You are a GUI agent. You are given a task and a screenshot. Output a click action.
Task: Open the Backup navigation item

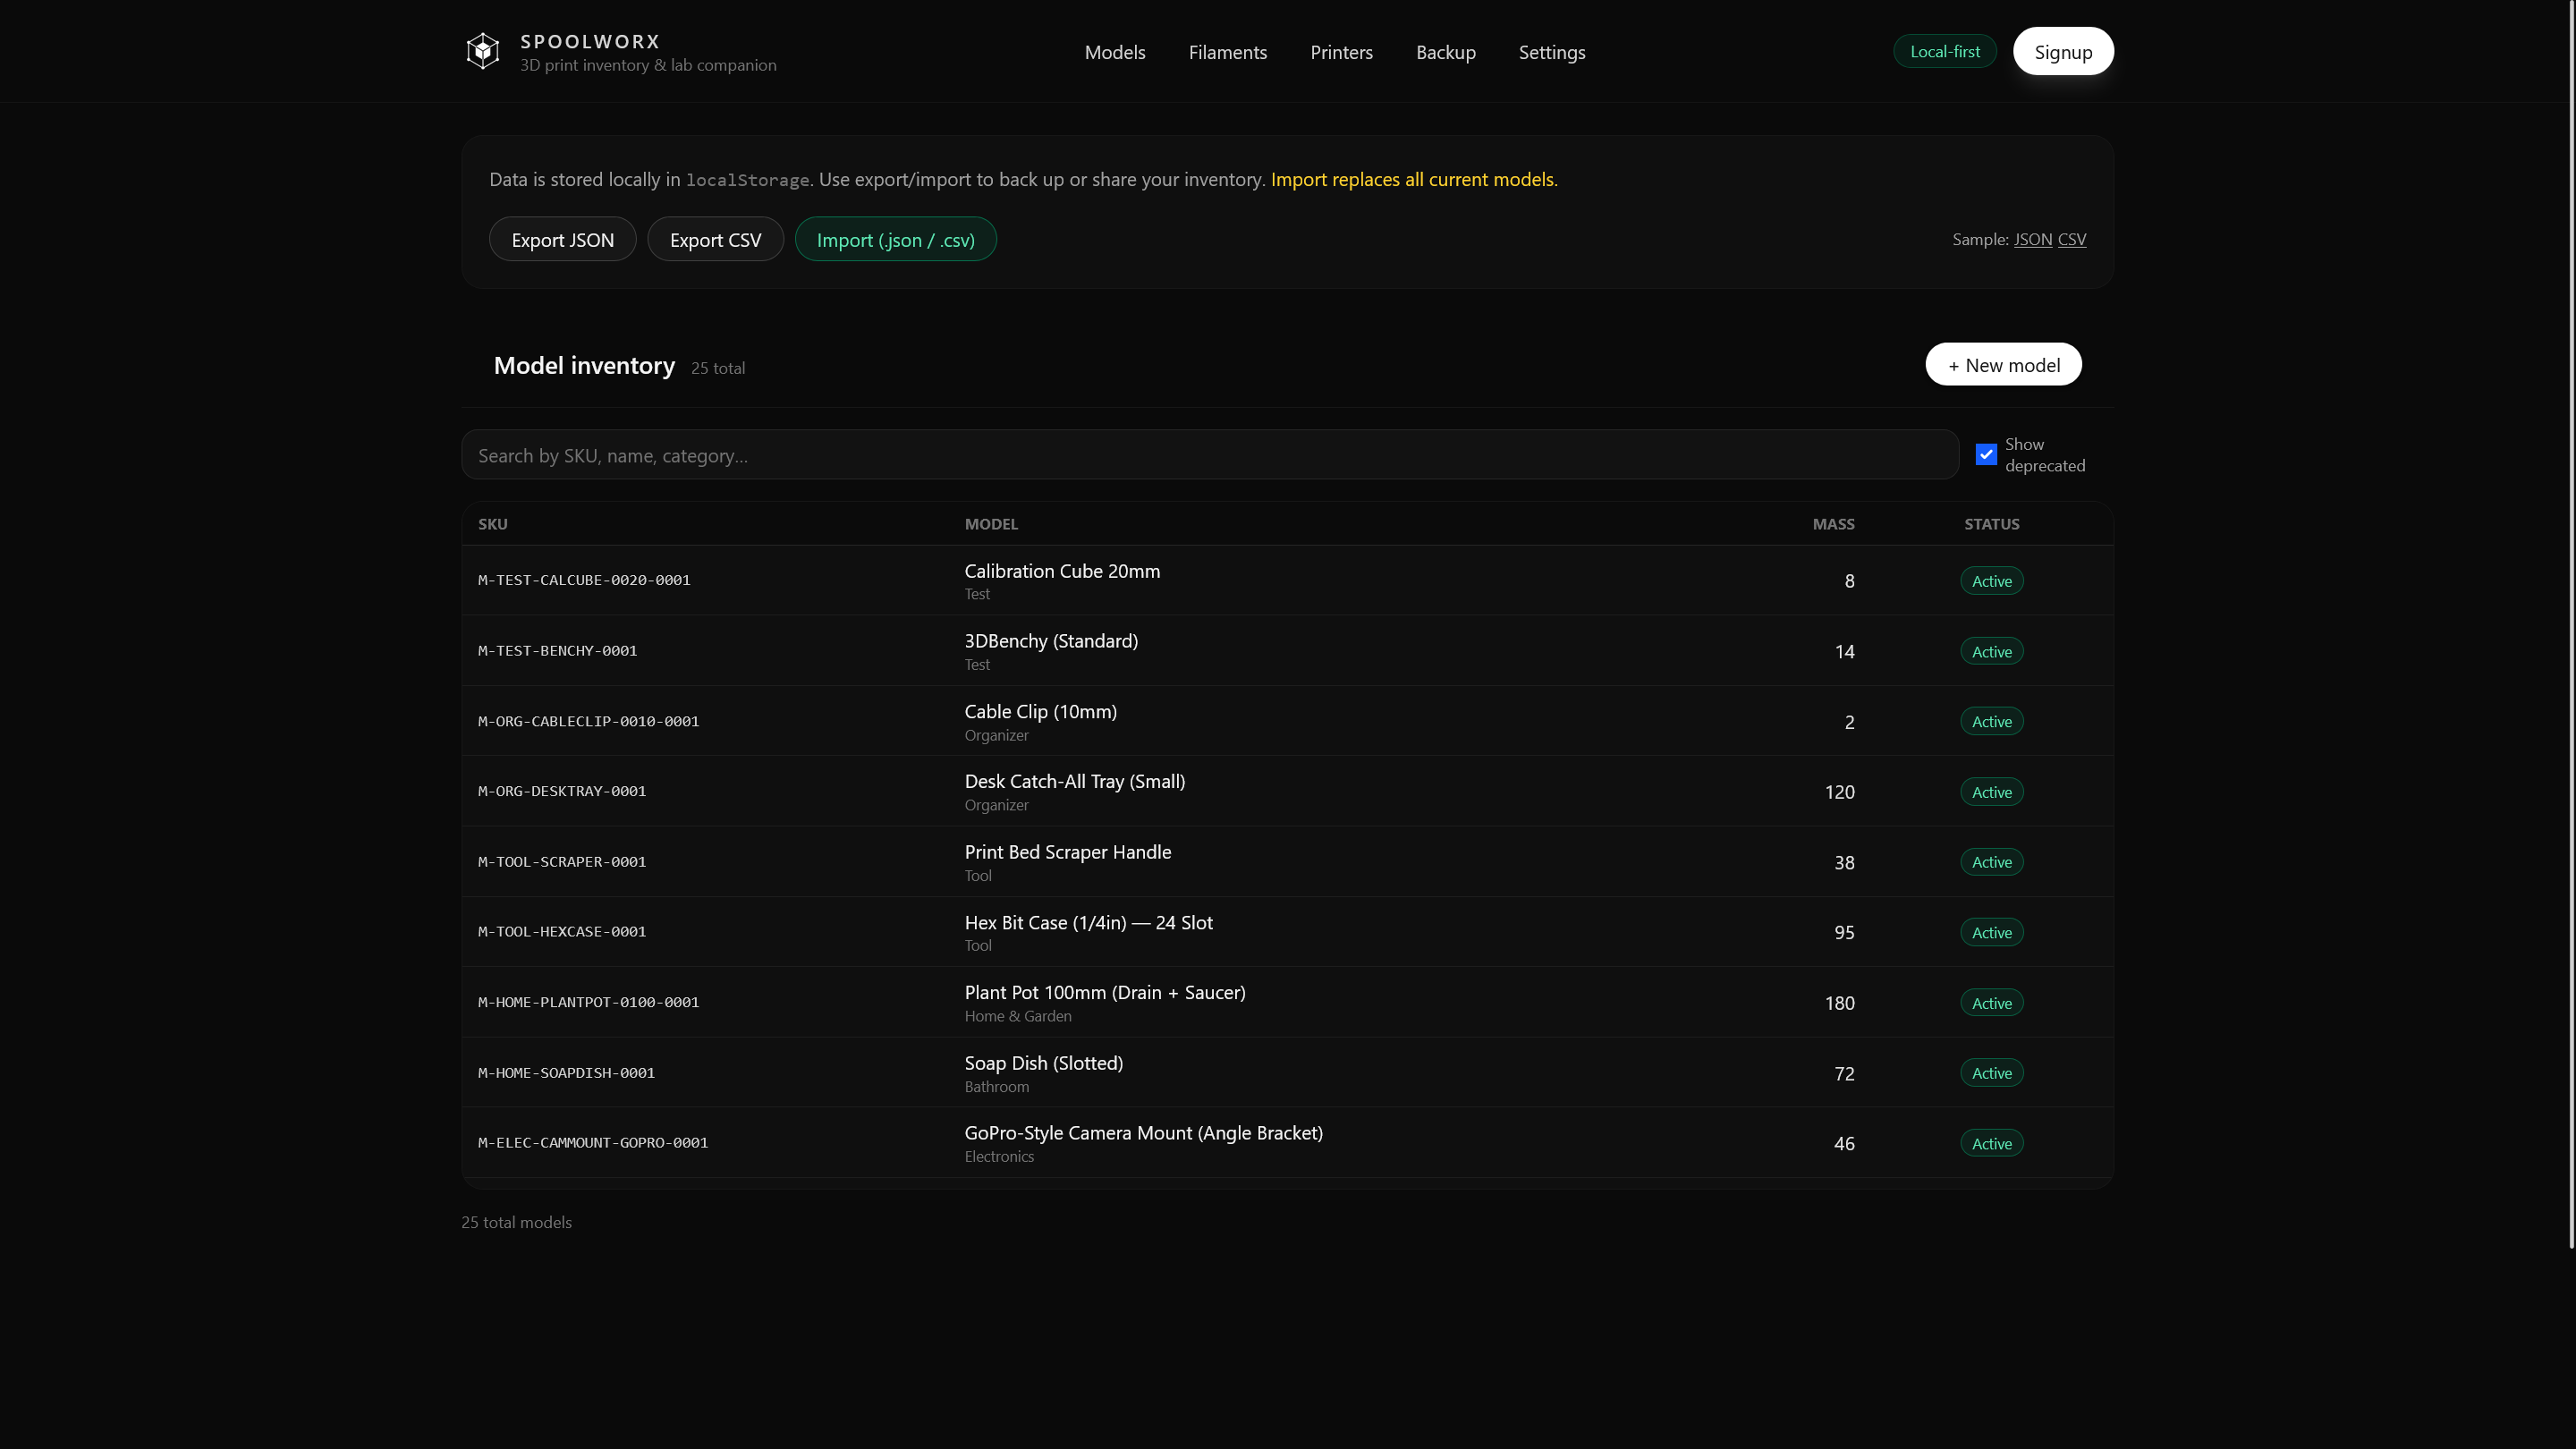1445,52
